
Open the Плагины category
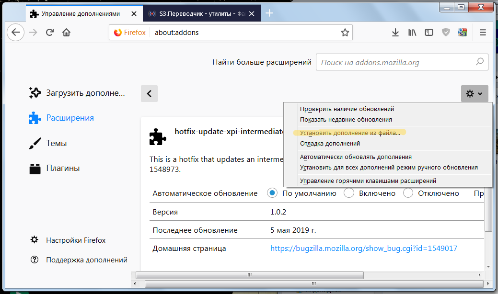(54, 169)
